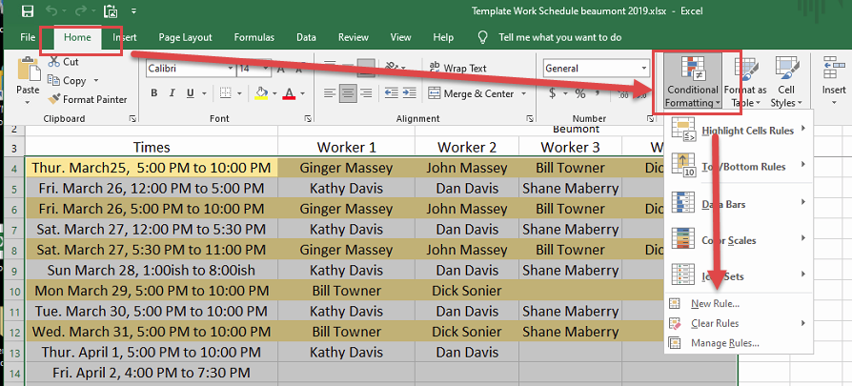Select New Rule from the menu
The width and height of the screenshot is (852, 386).
[714, 303]
